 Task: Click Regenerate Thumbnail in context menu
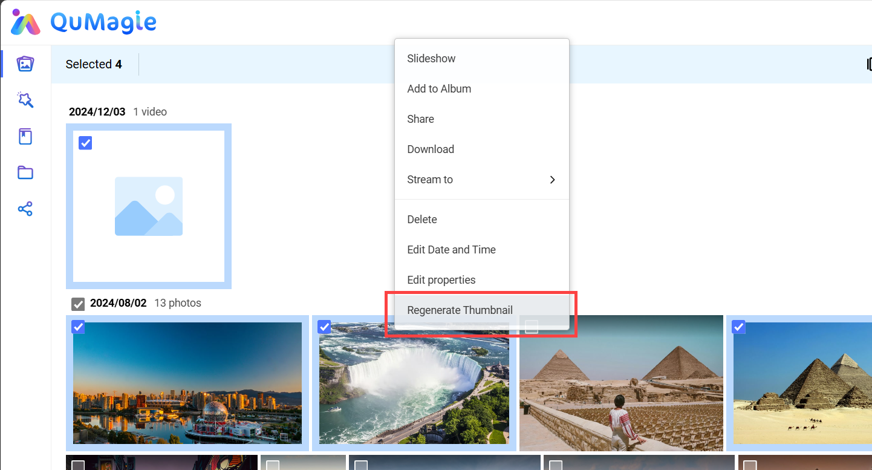[x=460, y=310]
